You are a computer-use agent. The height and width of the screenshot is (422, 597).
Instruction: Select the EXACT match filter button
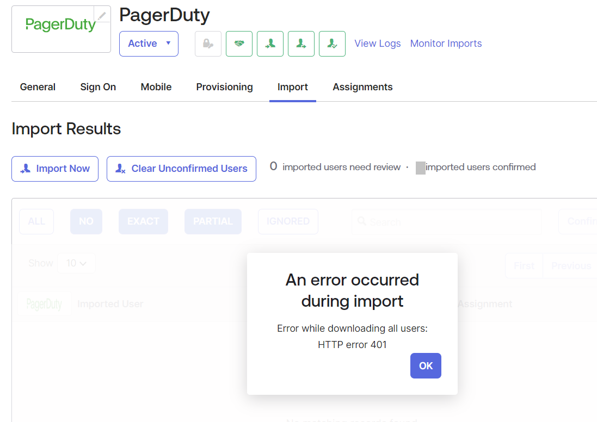click(x=143, y=221)
